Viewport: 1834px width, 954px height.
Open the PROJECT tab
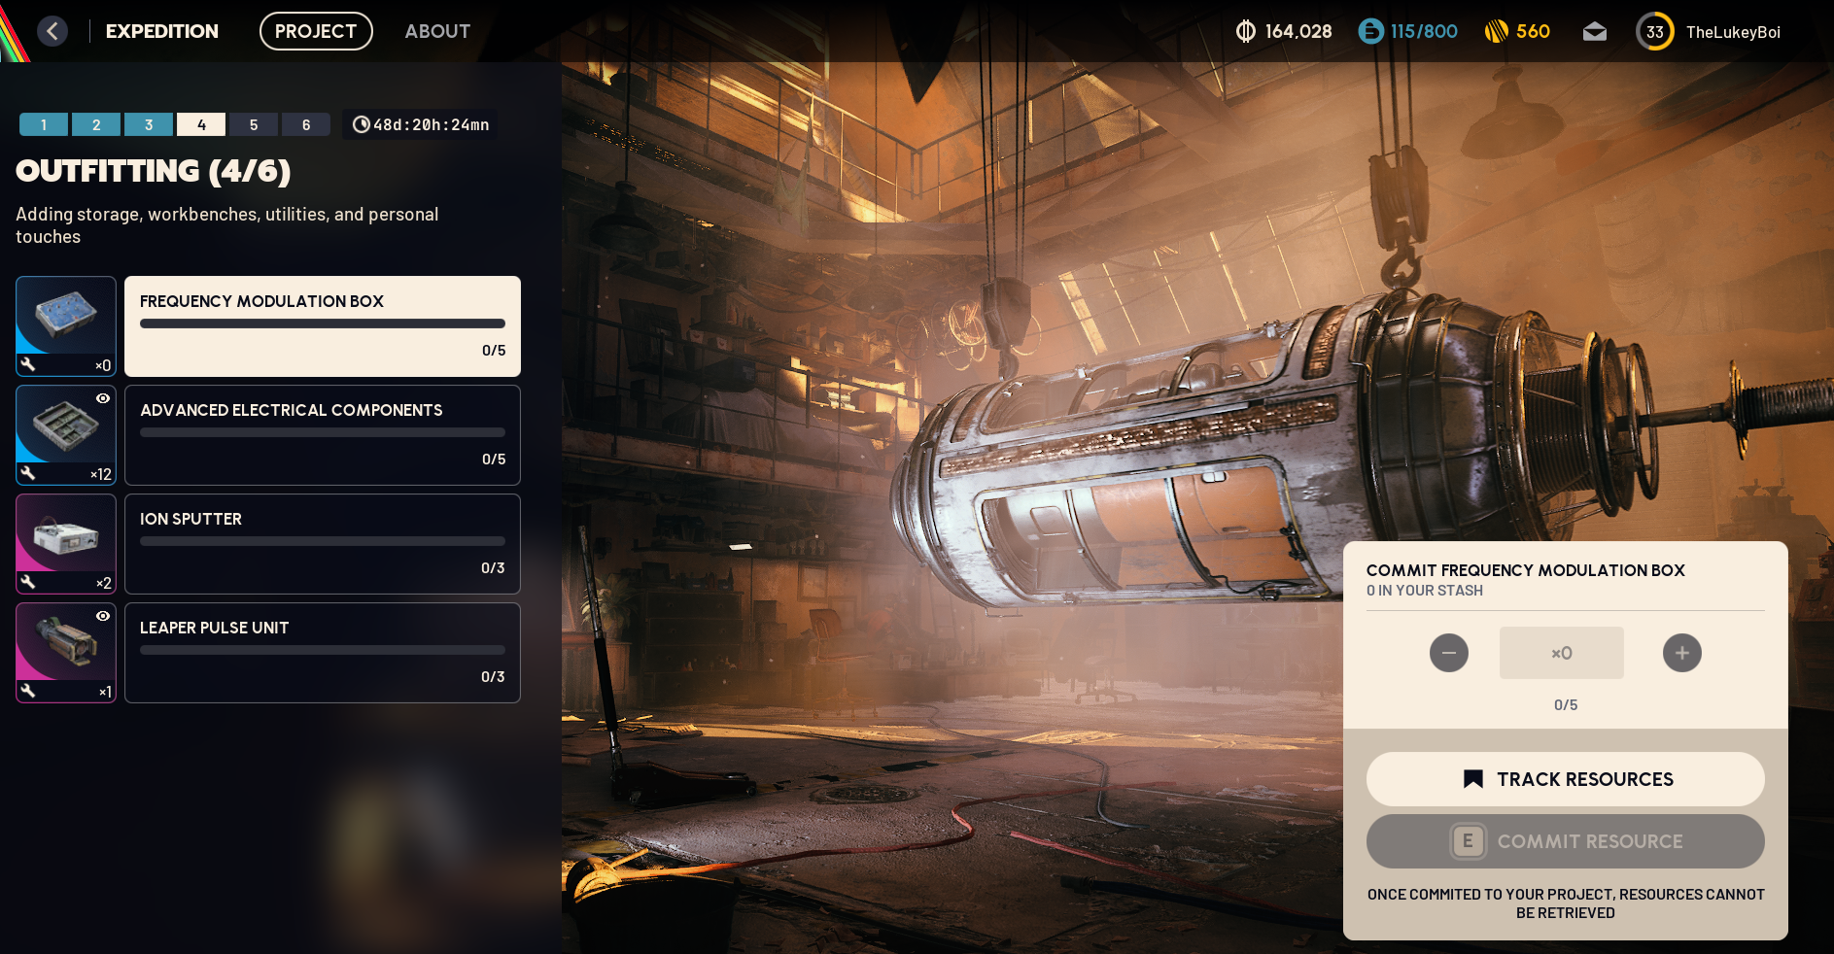(x=316, y=31)
